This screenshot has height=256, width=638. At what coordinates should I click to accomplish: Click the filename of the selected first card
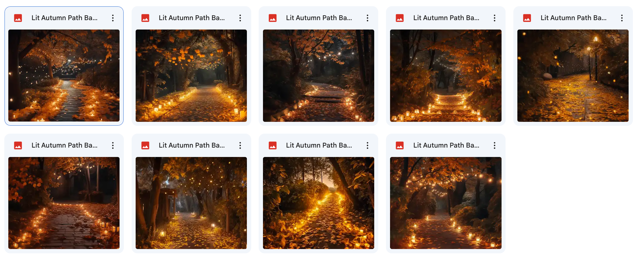64,18
